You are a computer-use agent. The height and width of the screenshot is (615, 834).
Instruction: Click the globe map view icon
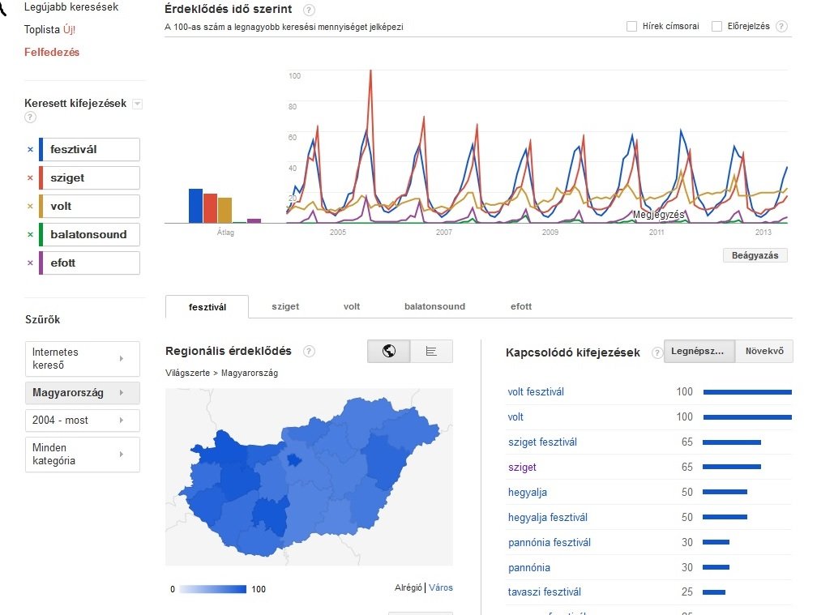pyautogui.click(x=388, y=351)
